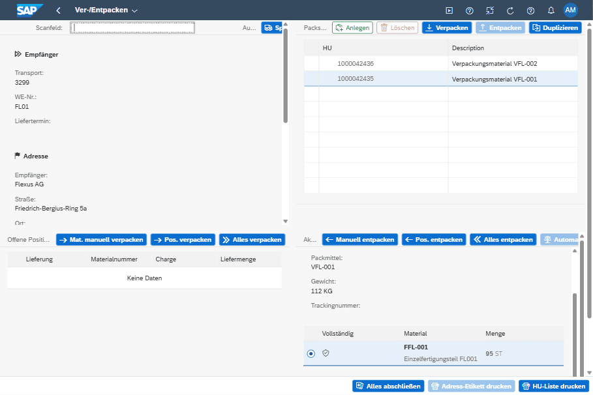The width and height of the screenshot is (593, 395).
Task: Click the row selector for HU 1000042436
Action: pyautogui.click(x=311, y=63)
